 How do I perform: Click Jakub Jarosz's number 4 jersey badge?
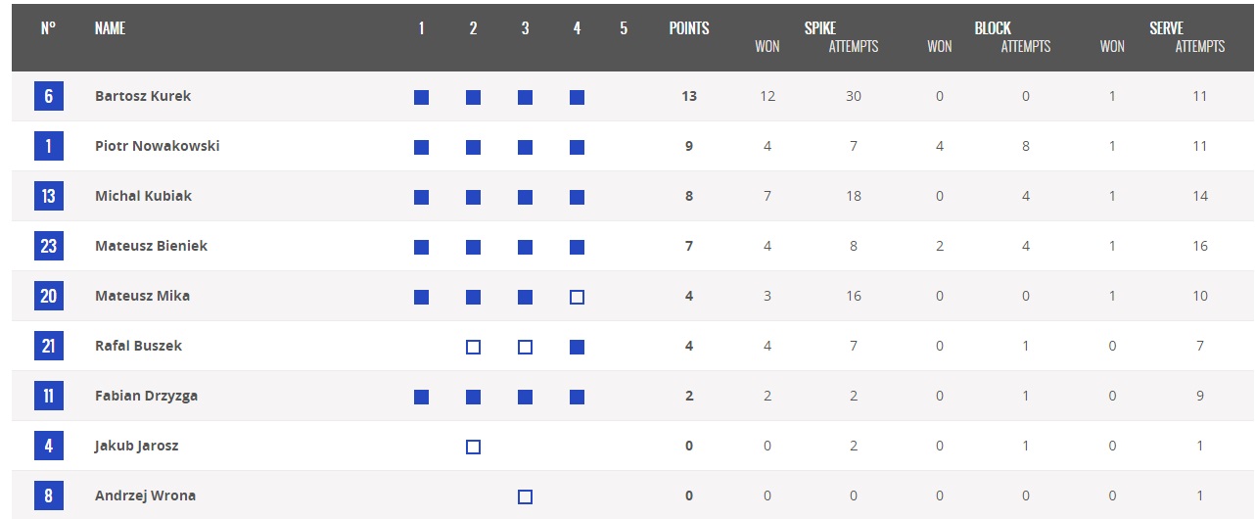click(x=48, y=446)
